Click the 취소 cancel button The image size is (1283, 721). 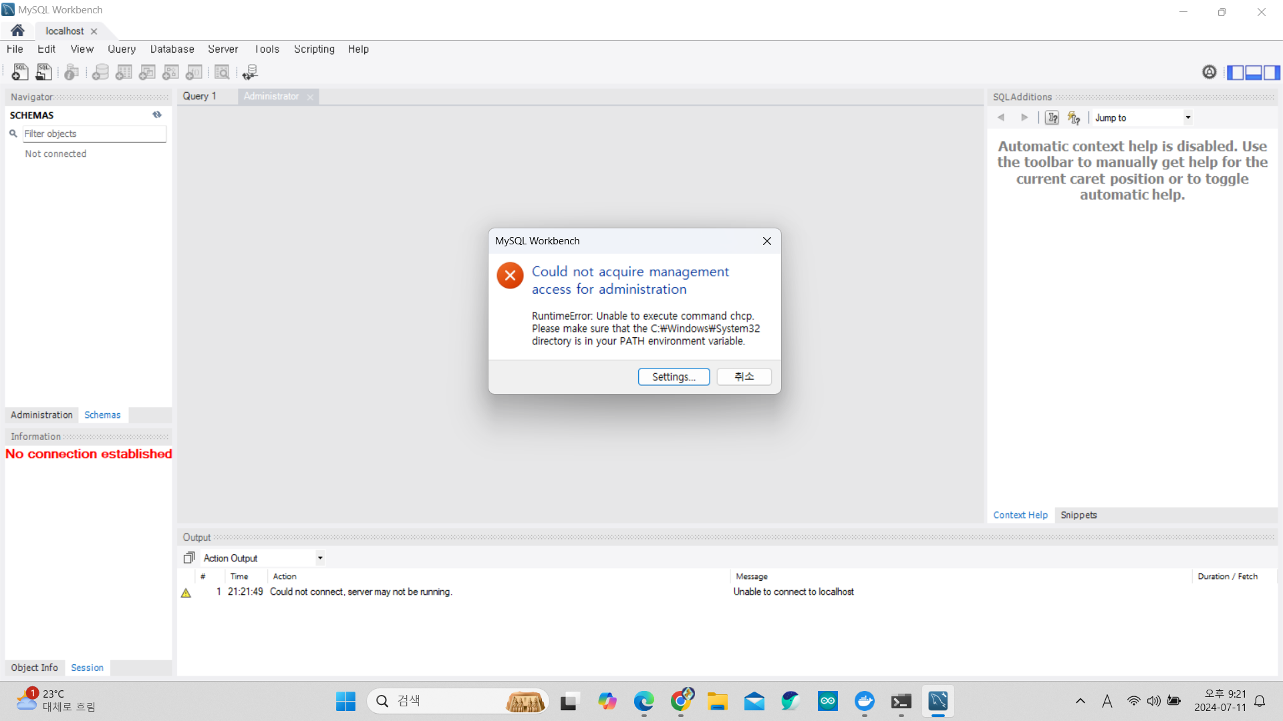(x=744, y=377)
